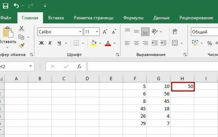The image size is (218, 137).
Task: Click the formula Enter checkmark icon
Action: tap(66, 66)
